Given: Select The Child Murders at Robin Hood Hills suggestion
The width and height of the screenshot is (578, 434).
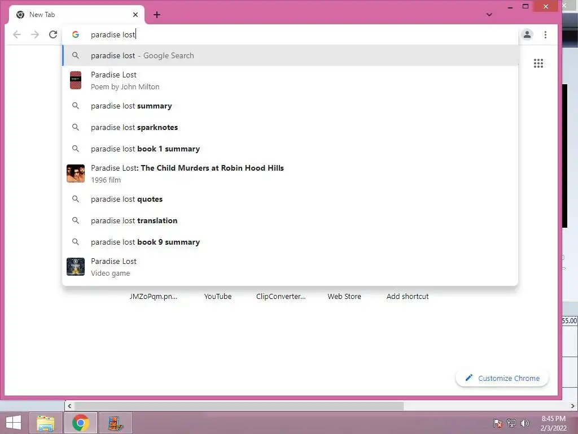Looking at the screenshot, I should (x=291, y=174).
